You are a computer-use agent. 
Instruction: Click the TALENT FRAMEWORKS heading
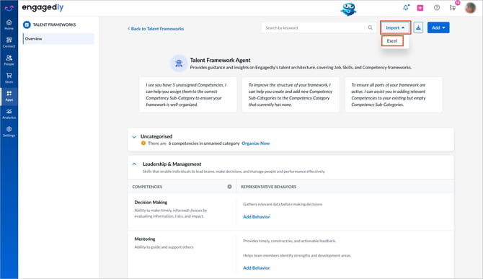click(54, 25)
